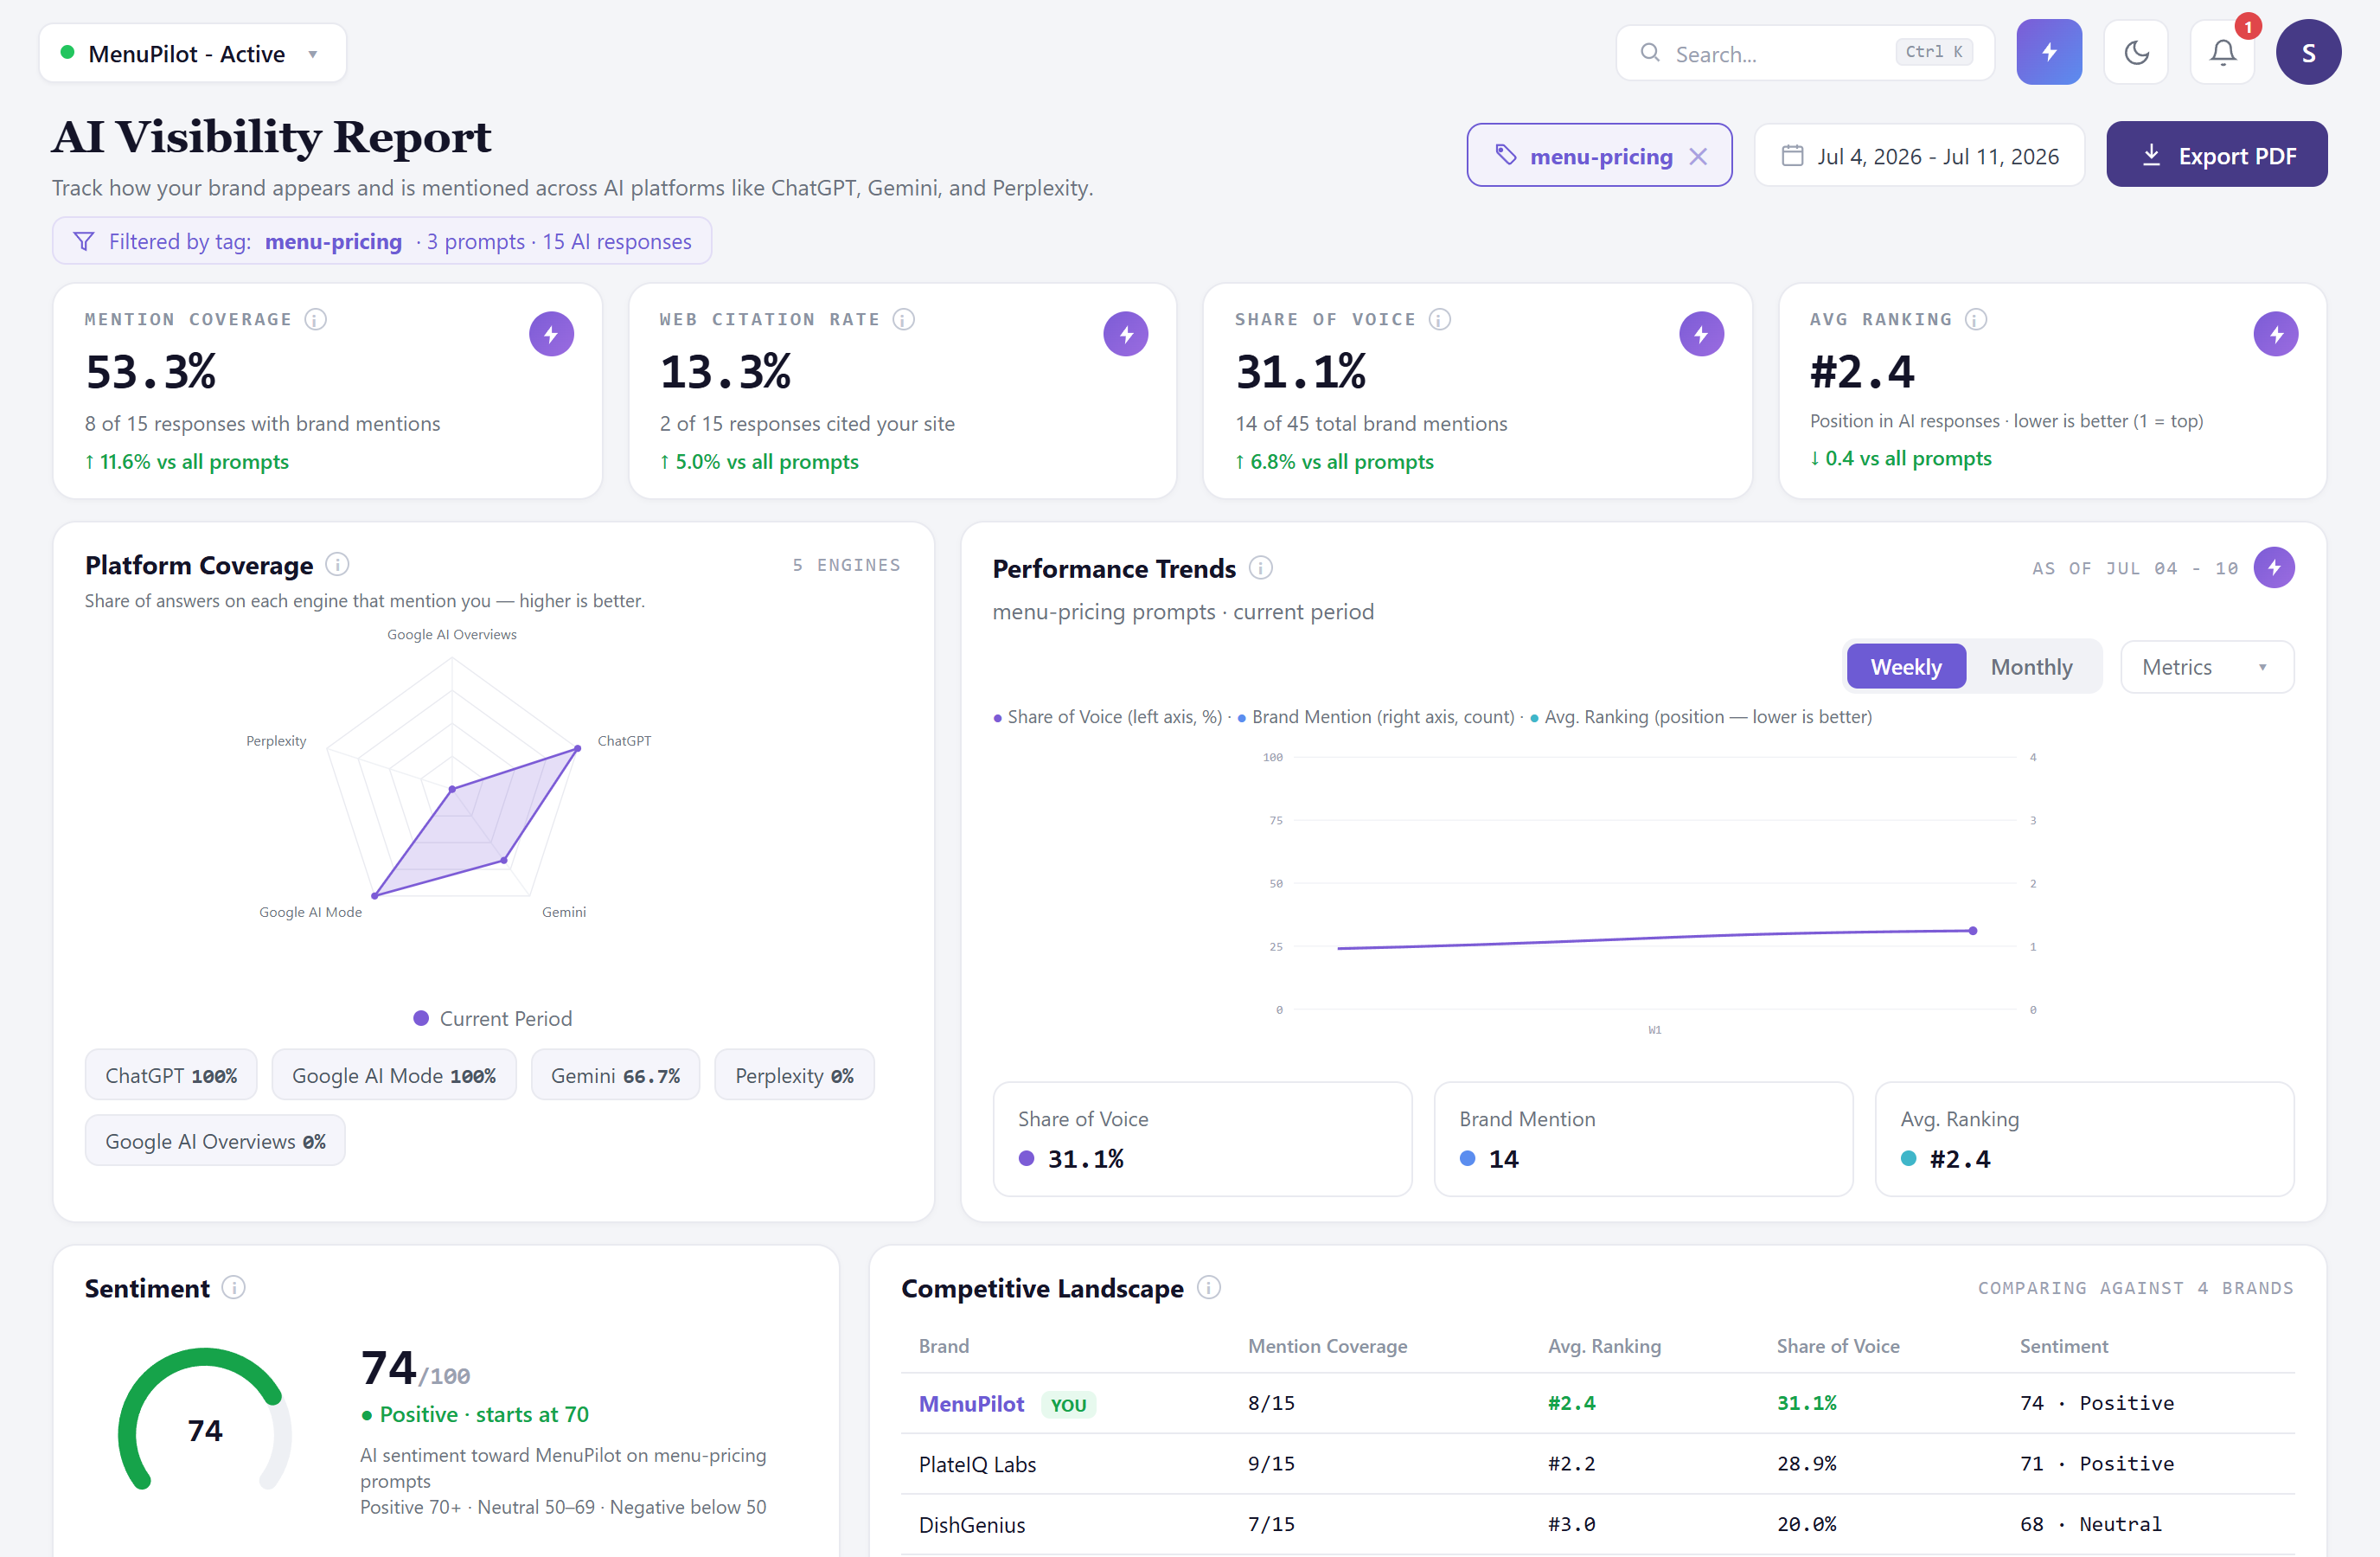Click the Search input field

coord(1804,53)
